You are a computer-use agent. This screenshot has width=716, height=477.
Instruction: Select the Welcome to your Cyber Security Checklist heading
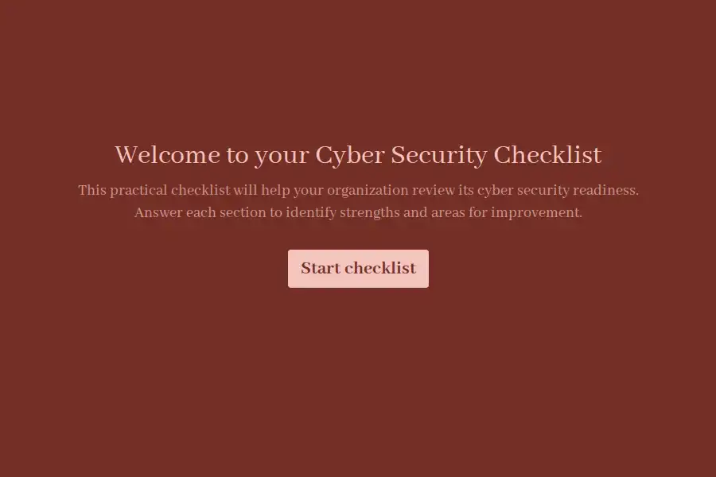click(x=358, y=155)
